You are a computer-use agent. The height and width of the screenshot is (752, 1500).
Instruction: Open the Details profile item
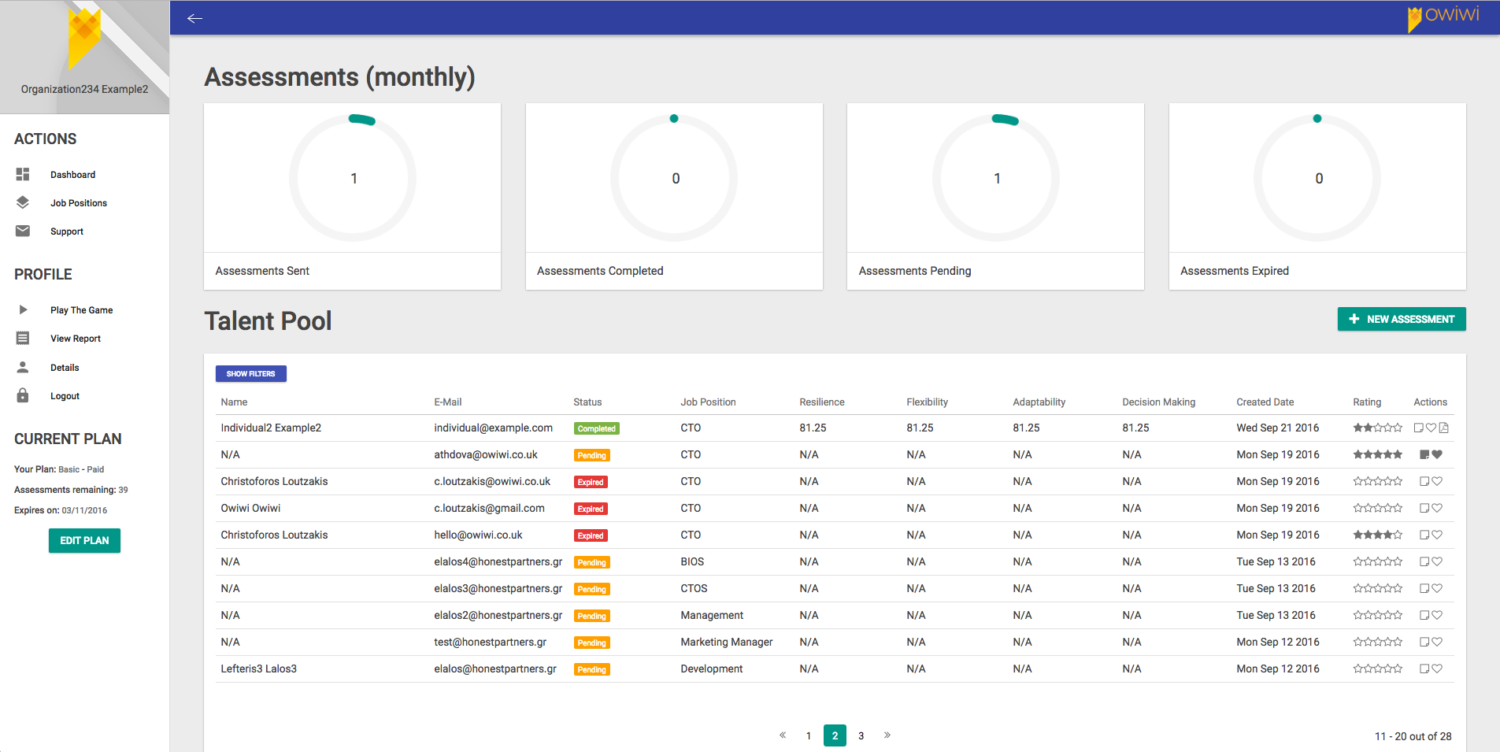(x=65, y=368)
